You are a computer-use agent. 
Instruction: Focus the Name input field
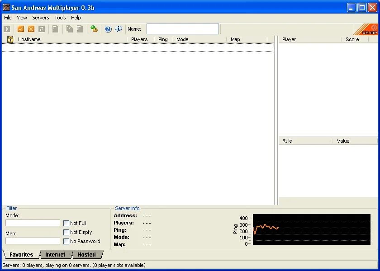tap(183, 29)
